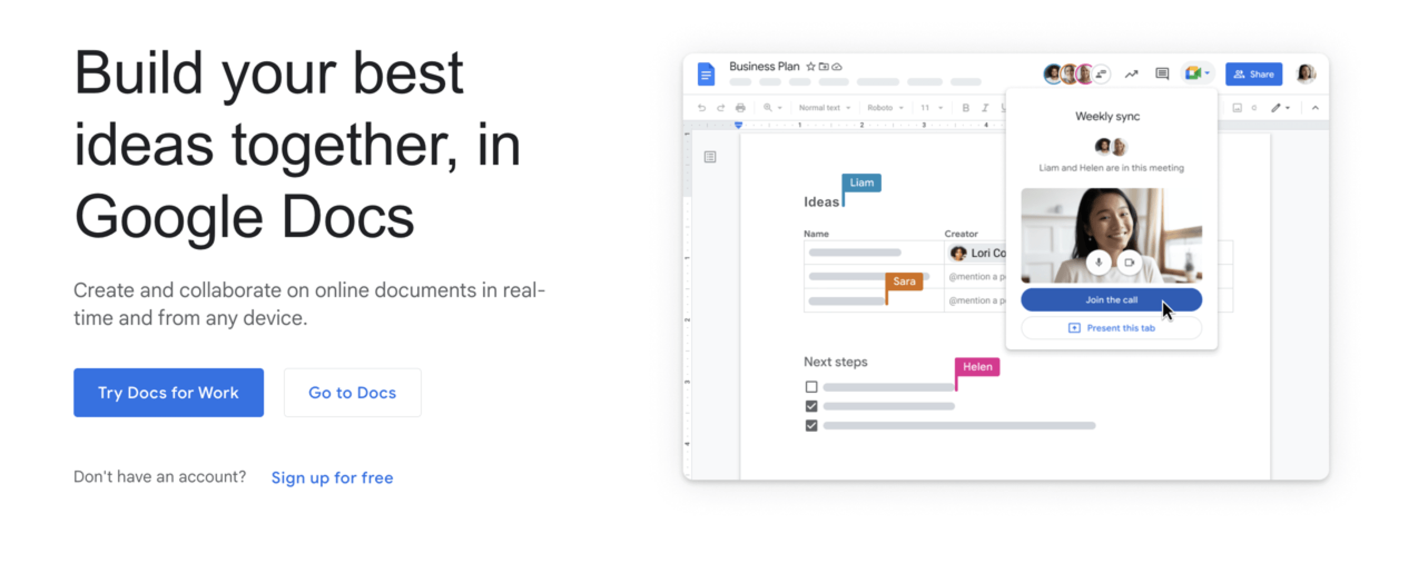Screen dimensions: 1428x573
Task: Click the video preview thumbnail
Action: (x=1111, y=235)
